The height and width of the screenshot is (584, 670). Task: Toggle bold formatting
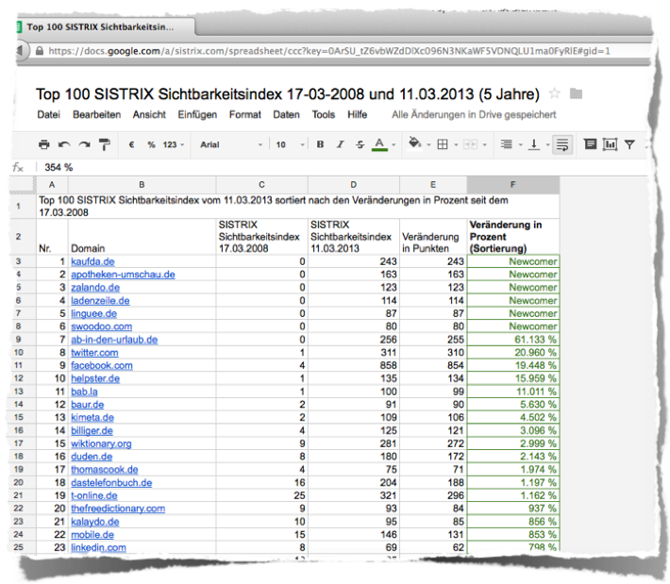pos(320,144)
